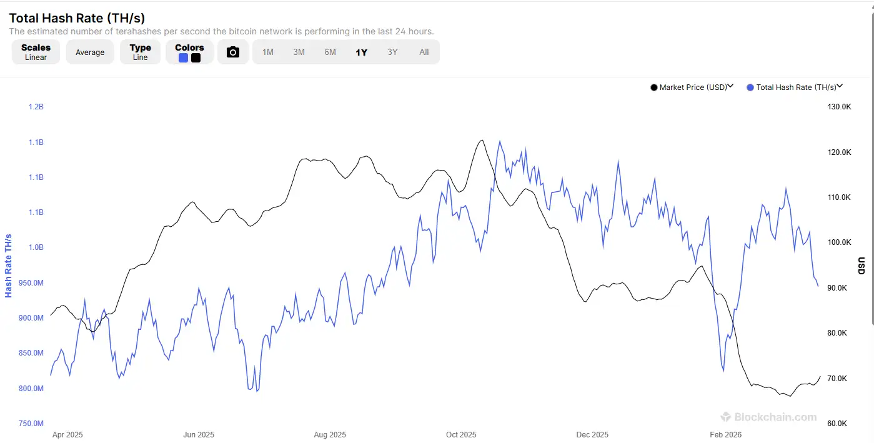
Task: Click the blue Total Hash Rate legend dot
Action: tap(750, 87)
